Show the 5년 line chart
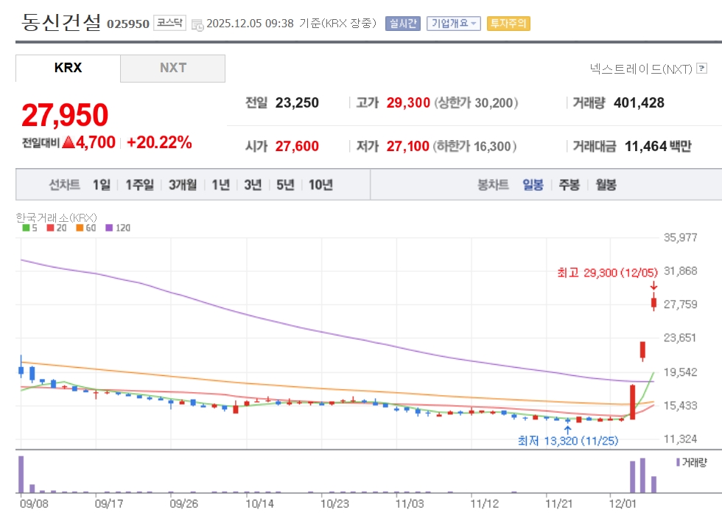The width and height of the screenshot is (722, 516). (285, 185)
